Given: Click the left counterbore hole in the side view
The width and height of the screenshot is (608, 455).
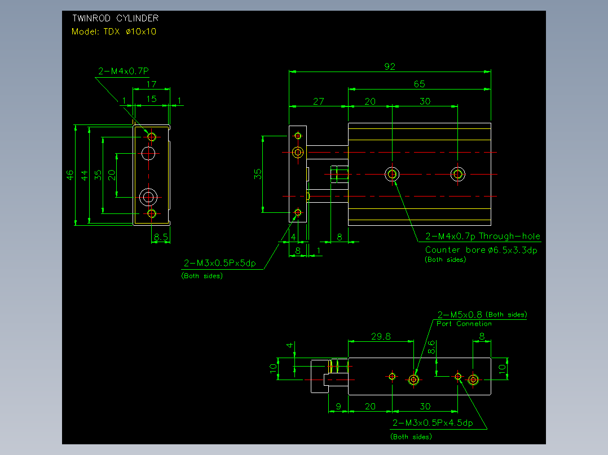Looking at the screenshot, I should (392, 174).
